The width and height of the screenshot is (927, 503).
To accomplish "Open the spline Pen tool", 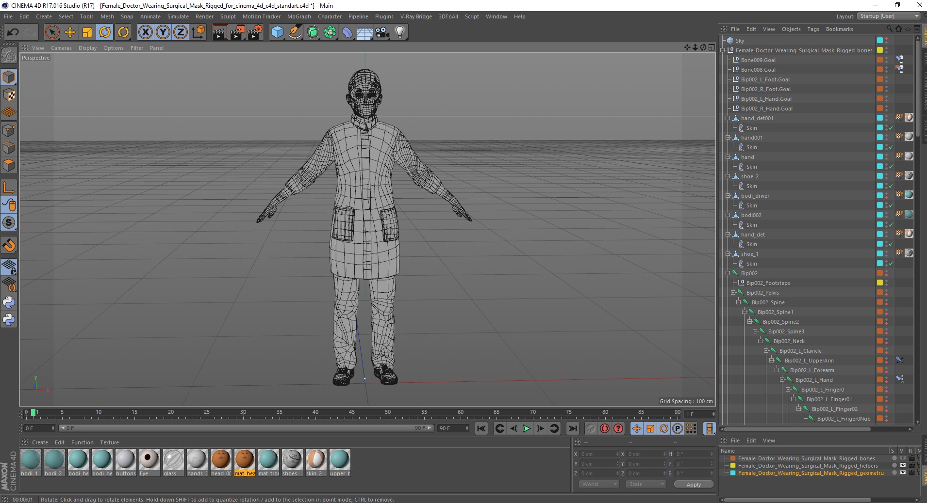I will point(295,32).
